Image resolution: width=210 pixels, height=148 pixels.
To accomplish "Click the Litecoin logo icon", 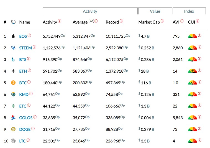I will [x=13, y=141].
